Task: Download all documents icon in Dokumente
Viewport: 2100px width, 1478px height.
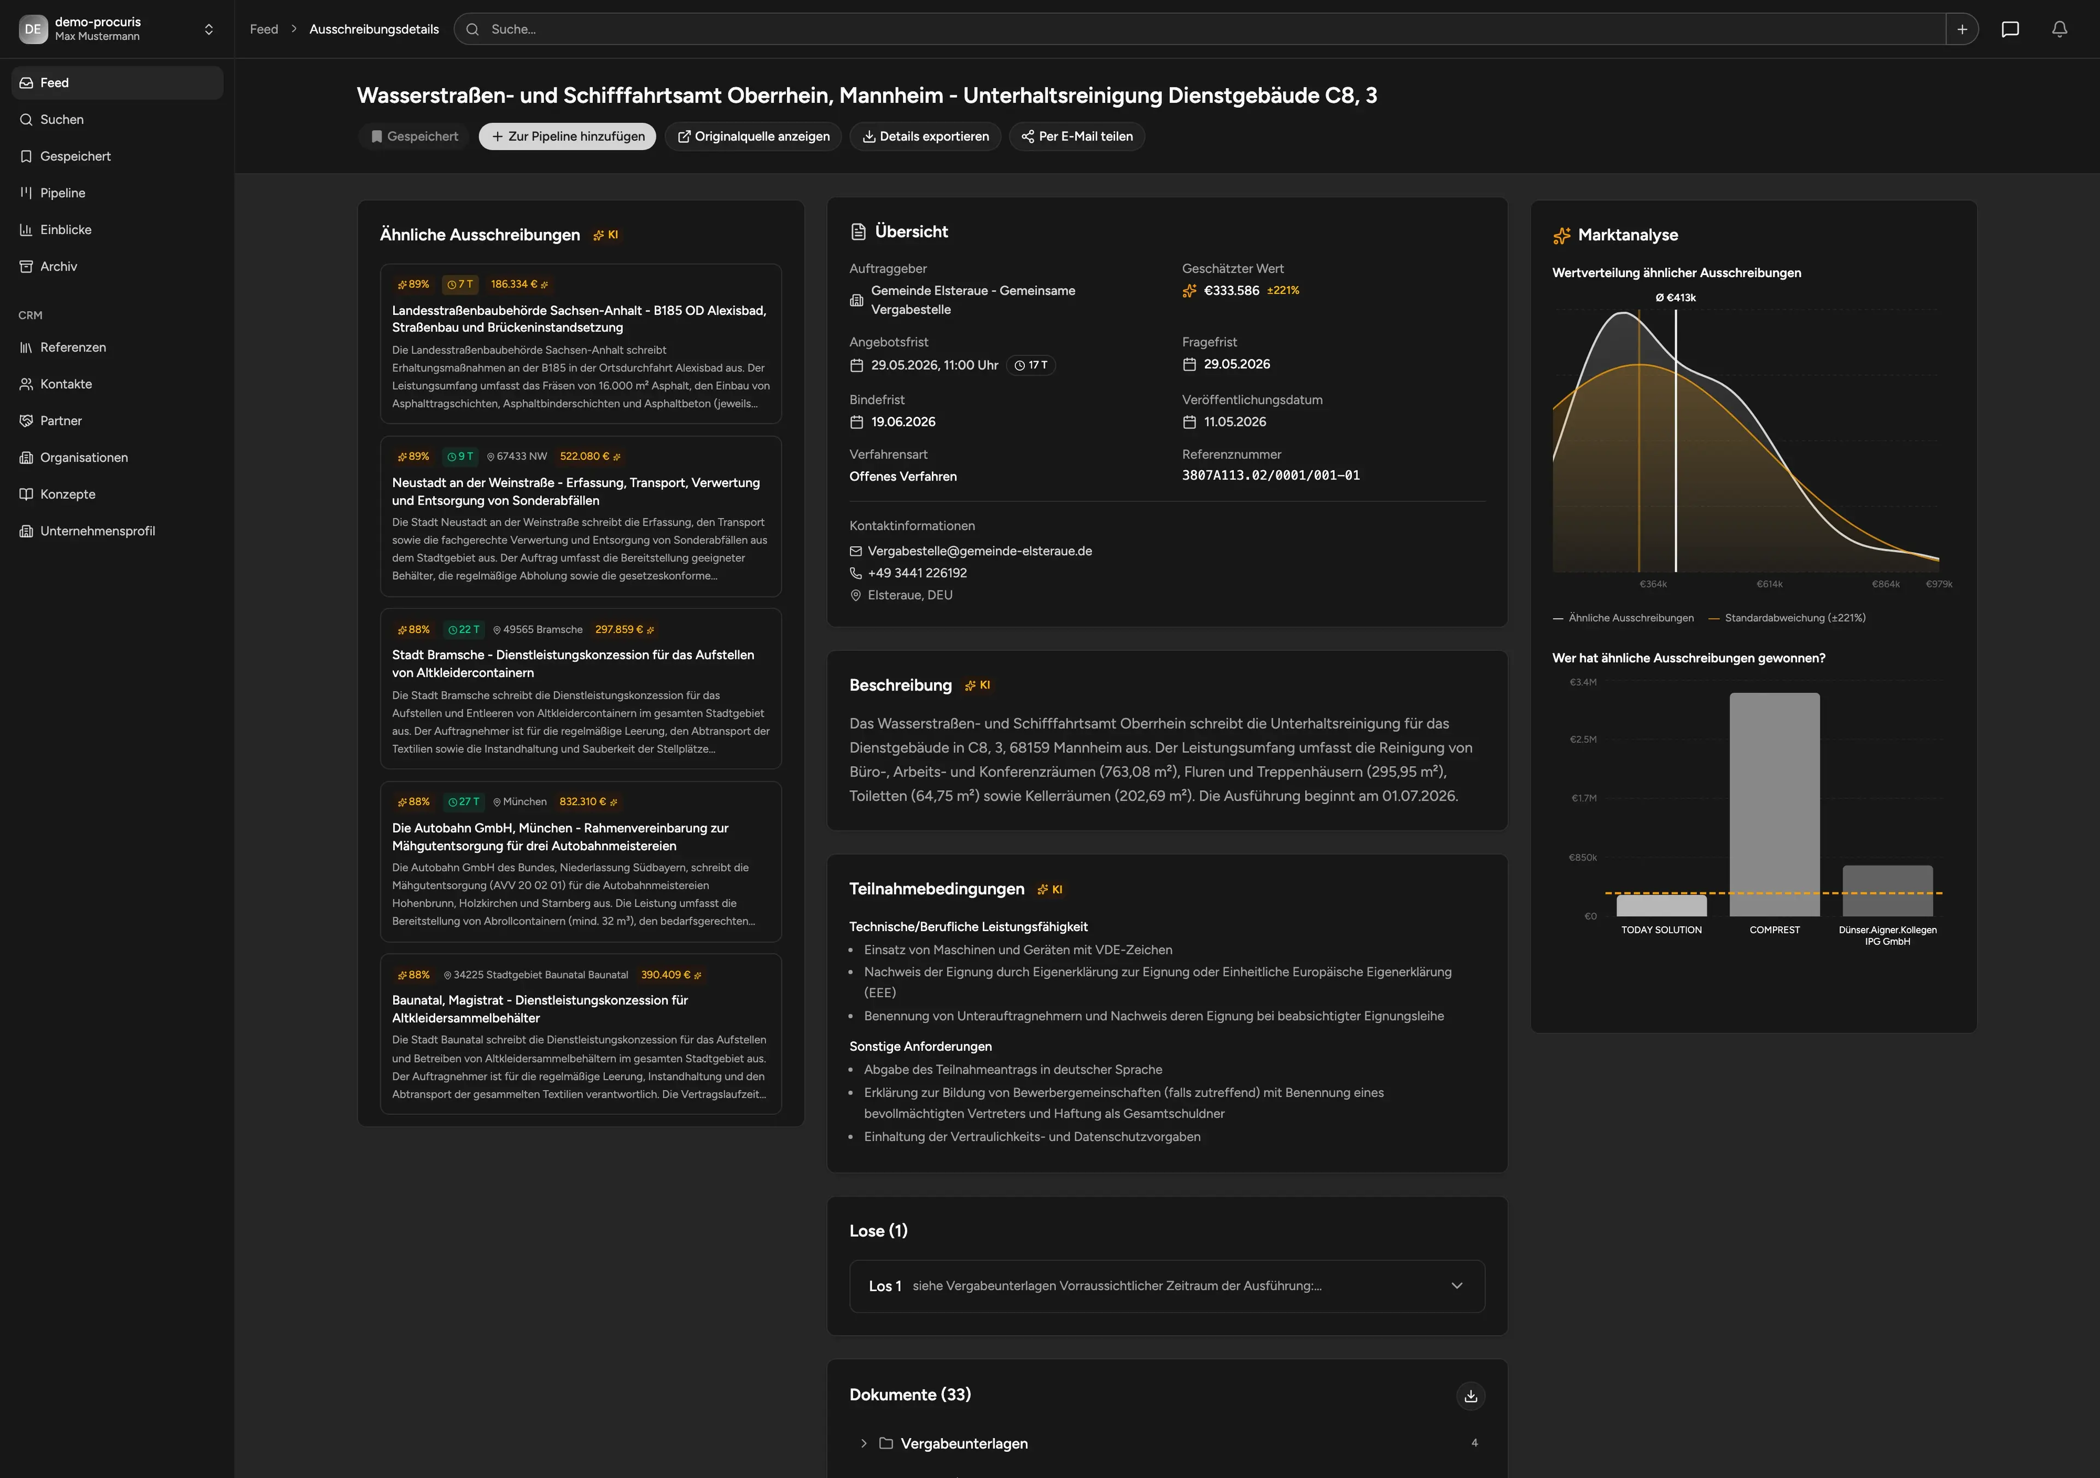Action: 1470,1395
